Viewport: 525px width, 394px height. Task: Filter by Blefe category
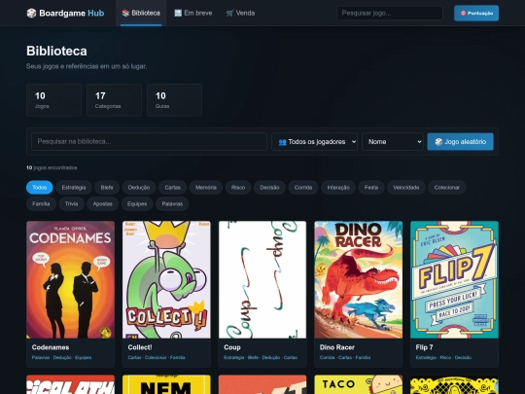tap(107, 188)
